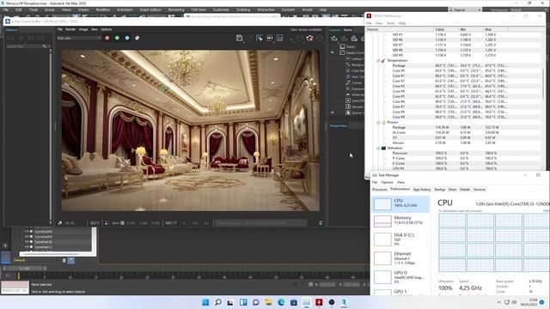Screen dimensions: 550x309
Task: Open the 3ds Max Rendering menu
Action: [x=176, y=9]
